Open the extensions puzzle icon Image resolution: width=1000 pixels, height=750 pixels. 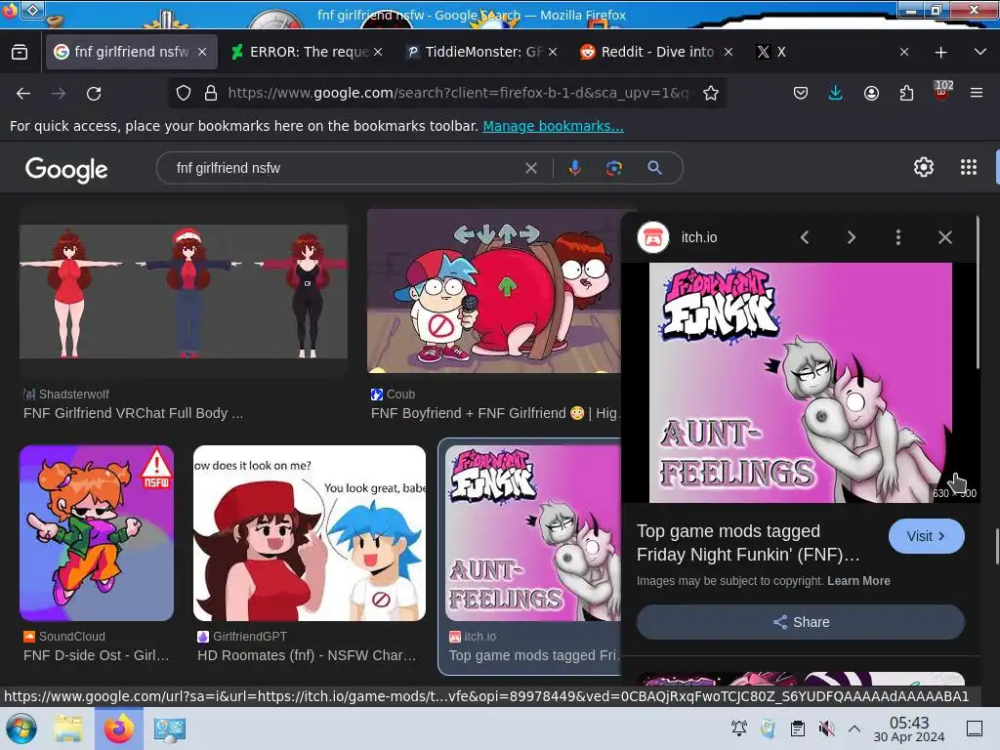[906, 93]
